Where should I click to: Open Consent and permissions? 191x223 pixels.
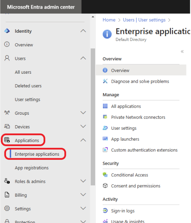coord(136,186)
